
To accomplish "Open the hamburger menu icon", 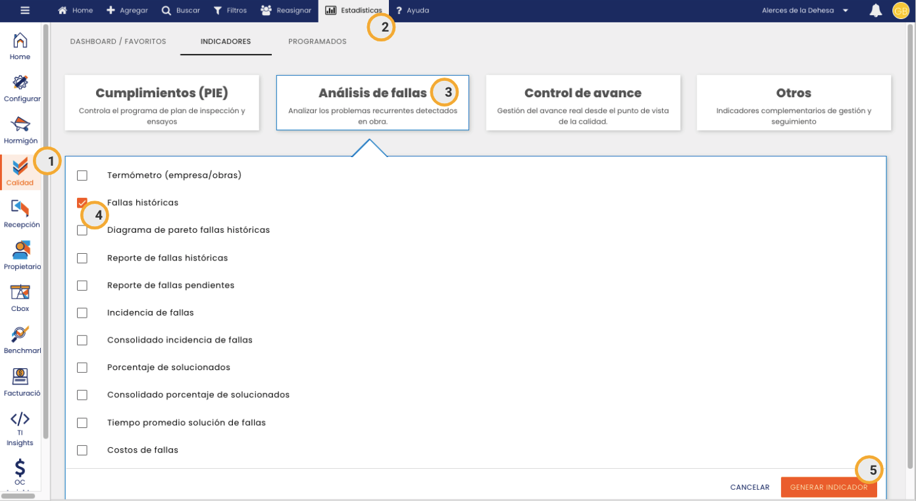I will click(25, 11).
